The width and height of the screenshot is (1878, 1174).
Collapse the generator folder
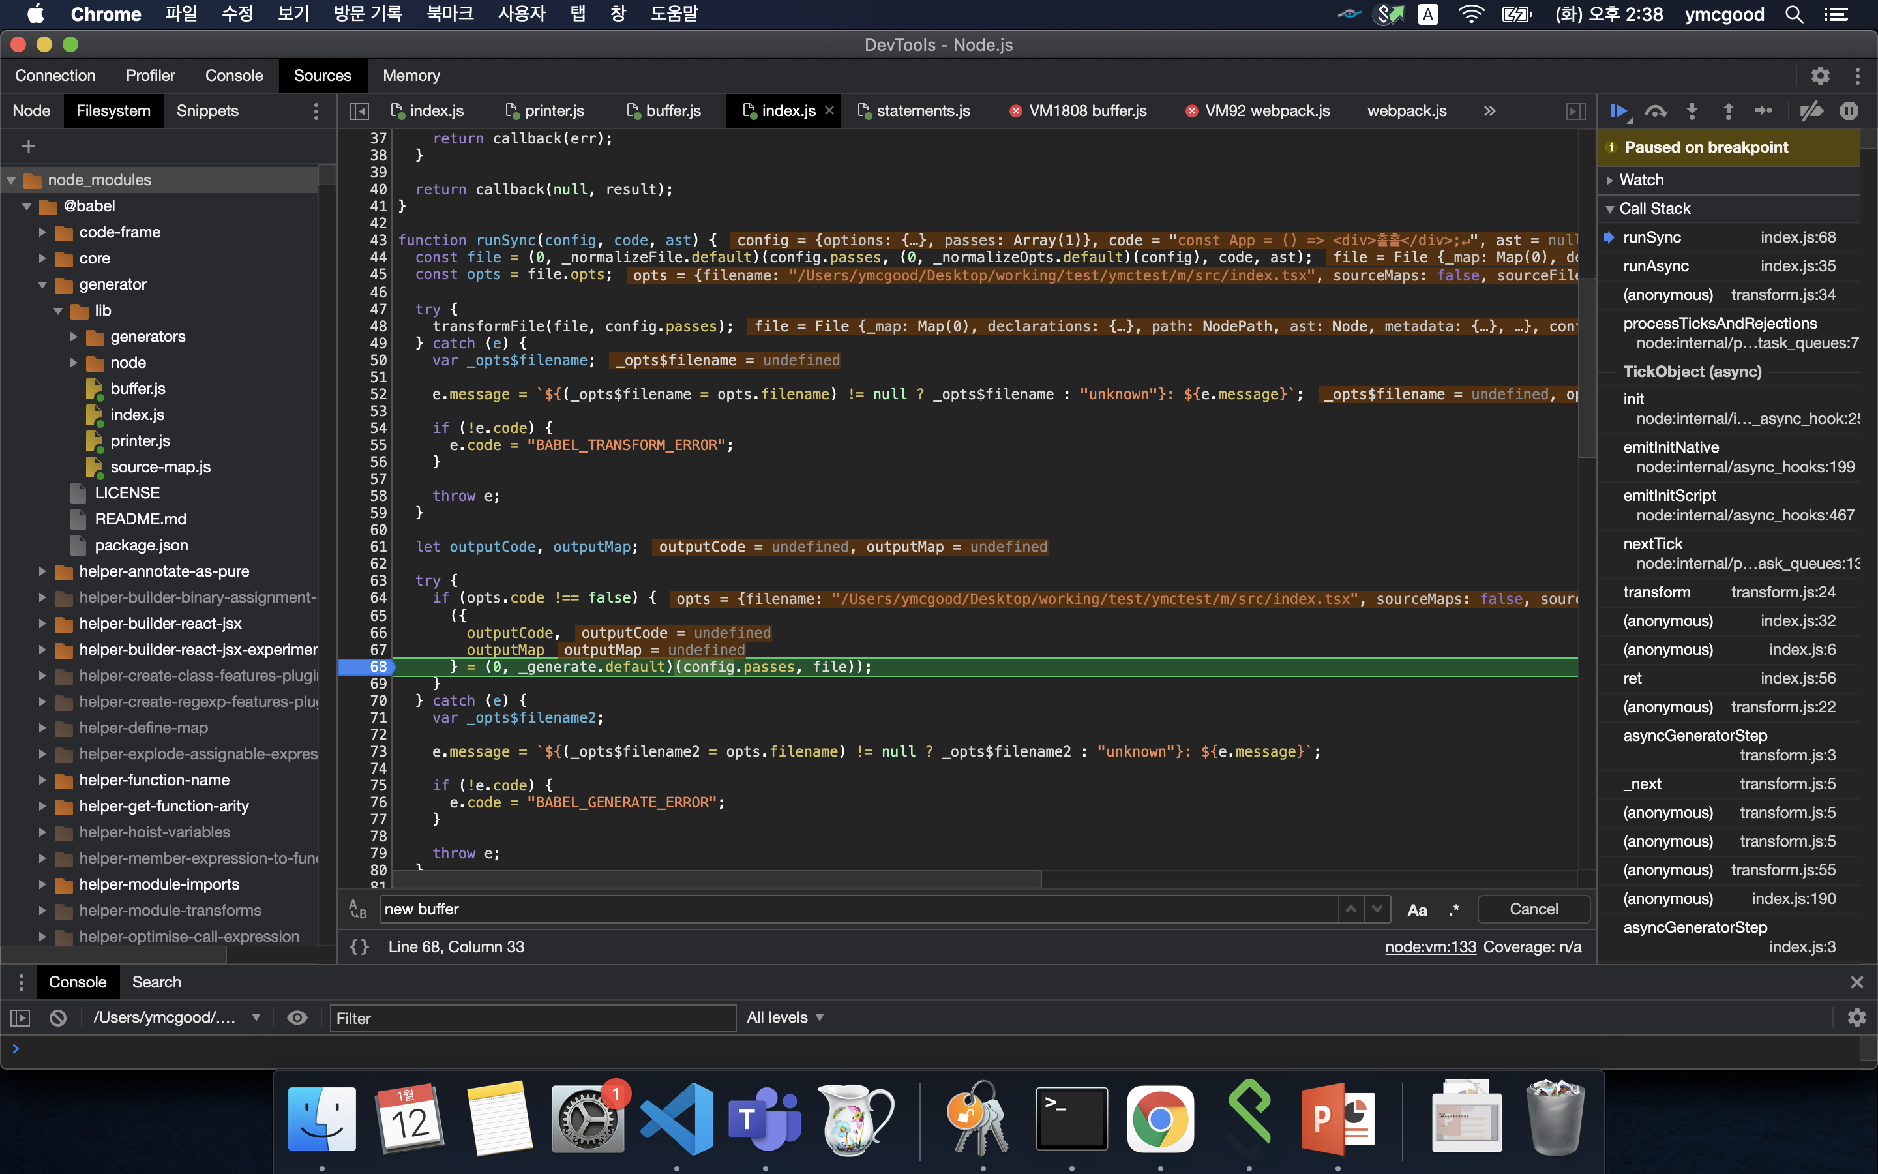click(42, 284)
